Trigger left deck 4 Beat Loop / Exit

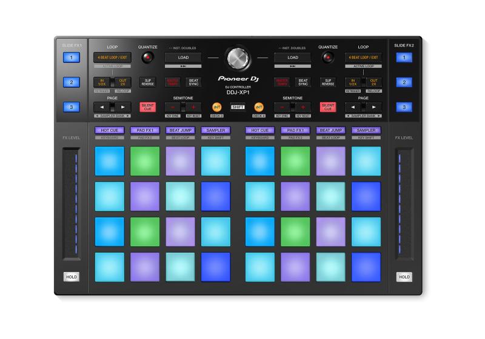pos(112,58)
